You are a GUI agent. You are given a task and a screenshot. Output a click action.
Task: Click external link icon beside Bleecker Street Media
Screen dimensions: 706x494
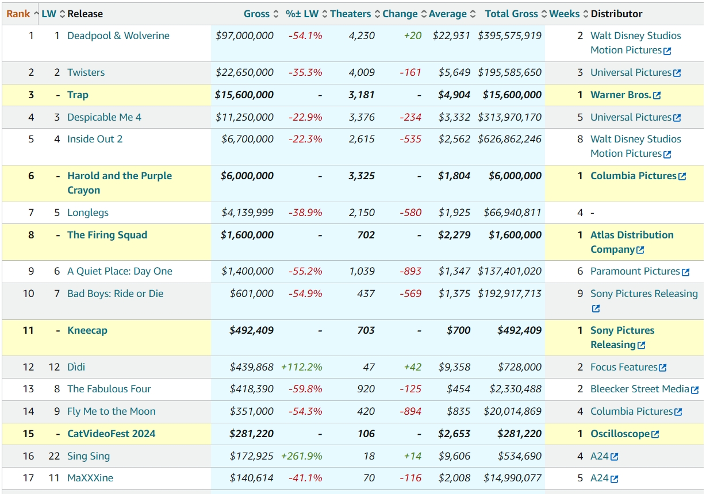695,389
